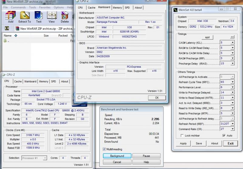
Task: Click the spd button in MemSet Timings
Action: 207,37
